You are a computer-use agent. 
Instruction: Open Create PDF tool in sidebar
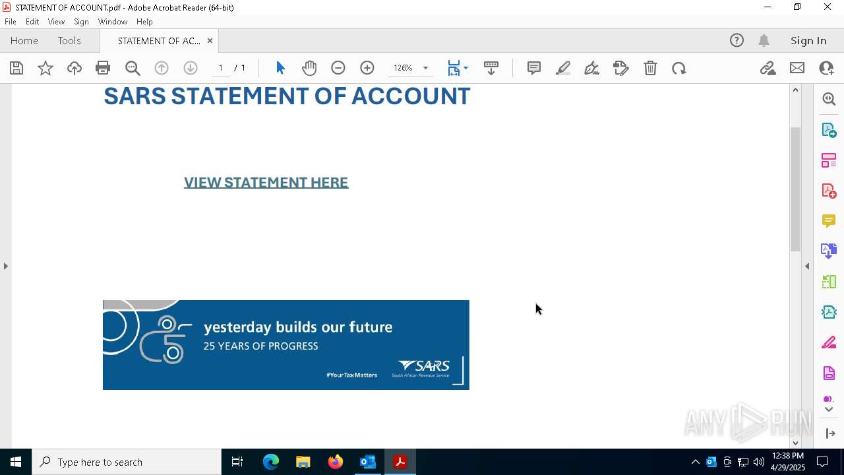pyautogui.click(x=829, y=191)
